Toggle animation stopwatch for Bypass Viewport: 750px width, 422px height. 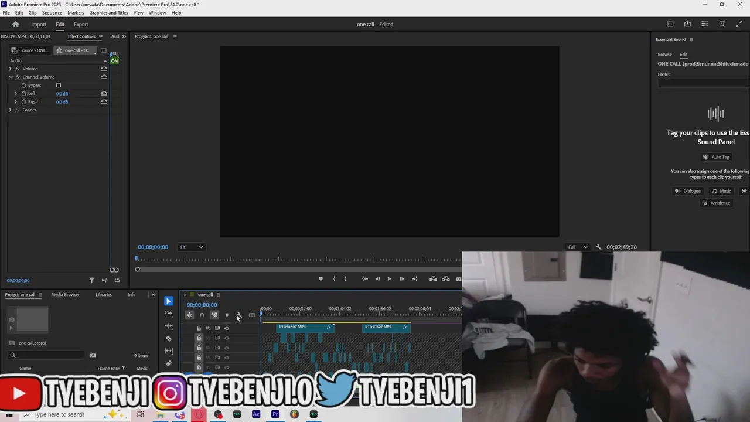(23, 85)
